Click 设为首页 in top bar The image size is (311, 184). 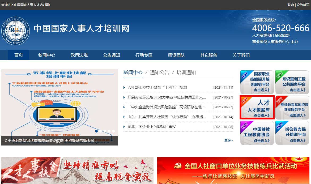tap(303, 5)
